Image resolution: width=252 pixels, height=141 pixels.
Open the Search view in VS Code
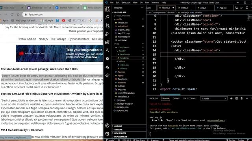click(x=107, y=17)
